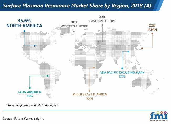Click North America's blue map marker dot

coord(34,46)
